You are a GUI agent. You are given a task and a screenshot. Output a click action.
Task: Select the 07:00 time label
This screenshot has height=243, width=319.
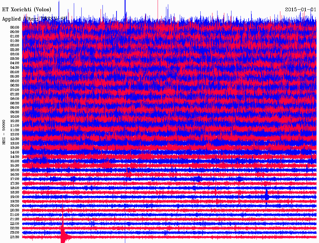[x=15, y=90]
